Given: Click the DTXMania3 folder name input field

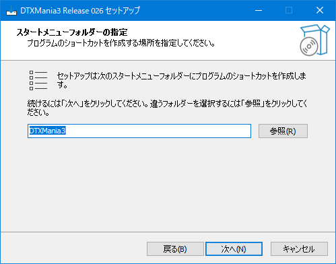Looking at the screenshot, I should pos(139,131).
